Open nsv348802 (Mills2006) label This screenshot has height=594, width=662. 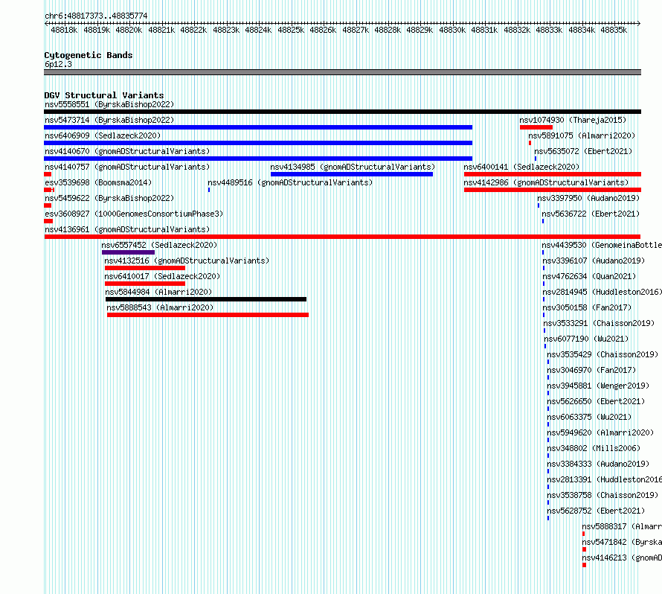pos(594,448)
